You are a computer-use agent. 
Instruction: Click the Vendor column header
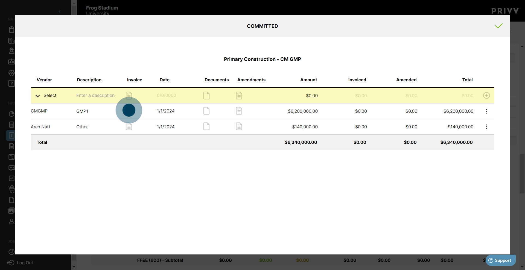click(x=44, y=80)
